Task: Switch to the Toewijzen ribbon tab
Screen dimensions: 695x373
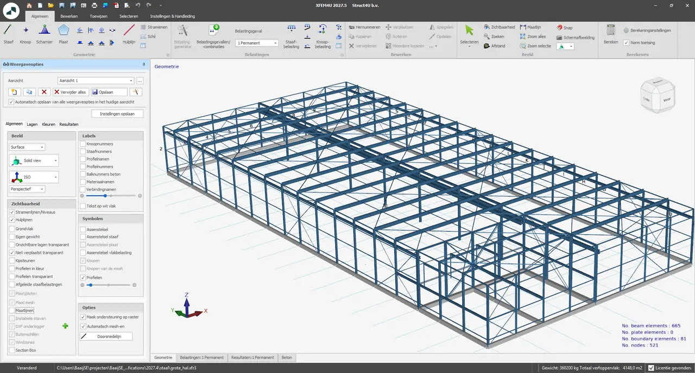Action: [x=98, y=16]
